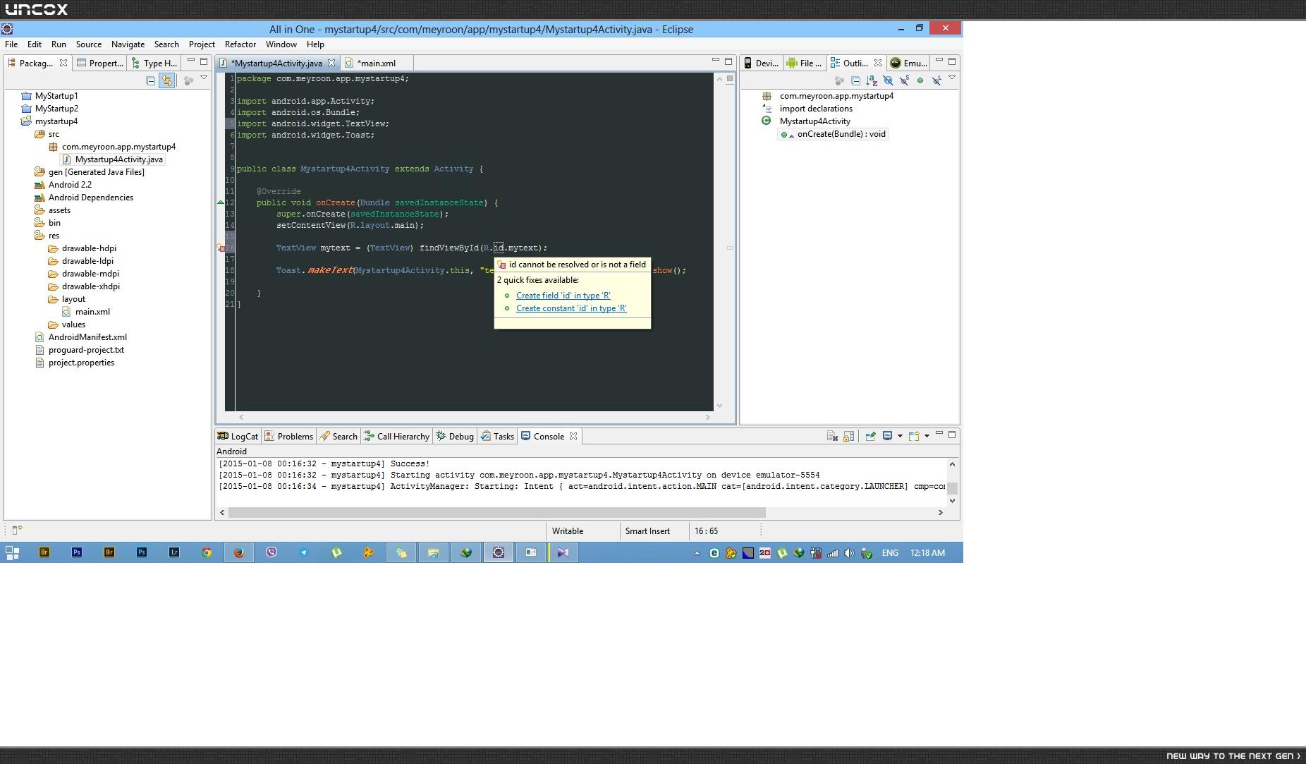Click editor horizontal scroll right arrow
Image resolution: width=1306 pixels, height=764 pixels.
click(708, 418)
